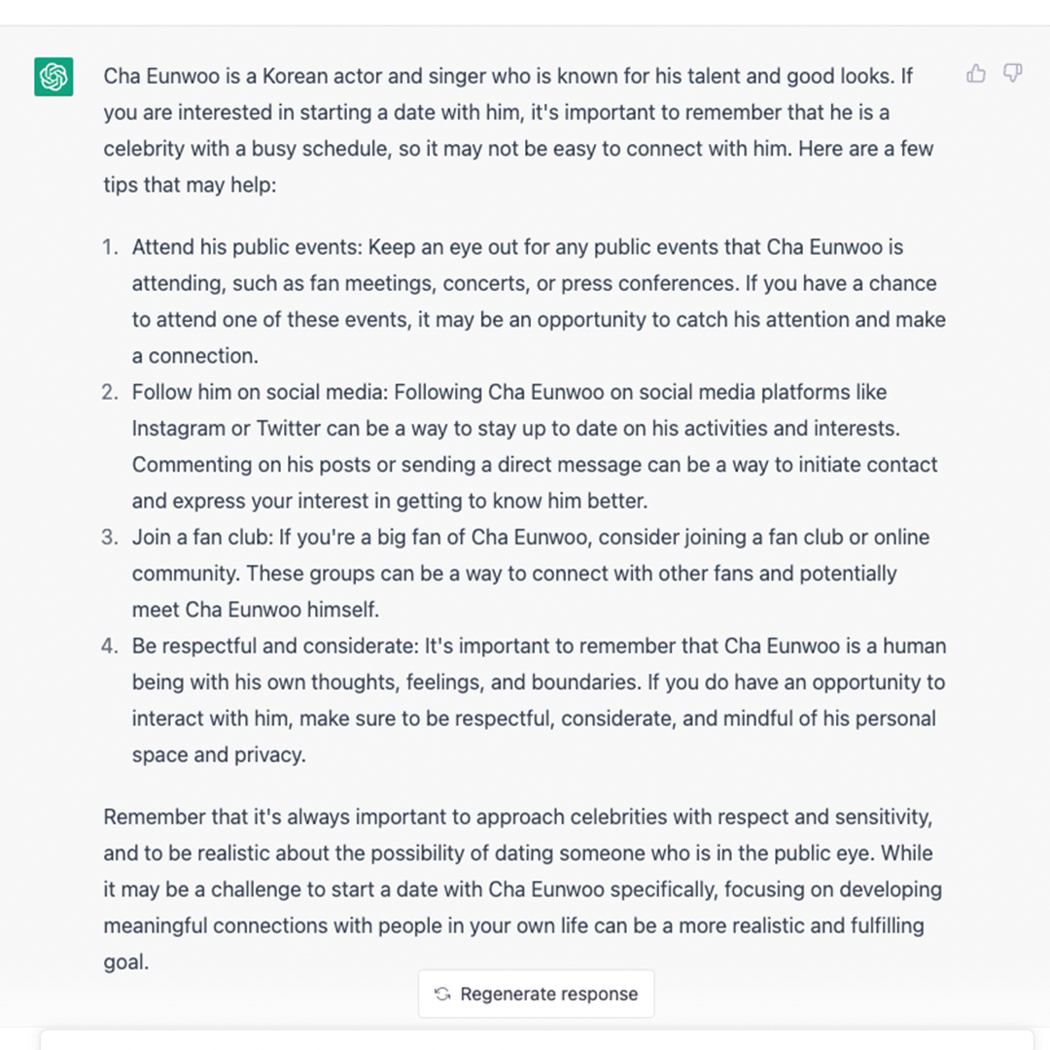Give the response a thumbs down

[1012, 73]
